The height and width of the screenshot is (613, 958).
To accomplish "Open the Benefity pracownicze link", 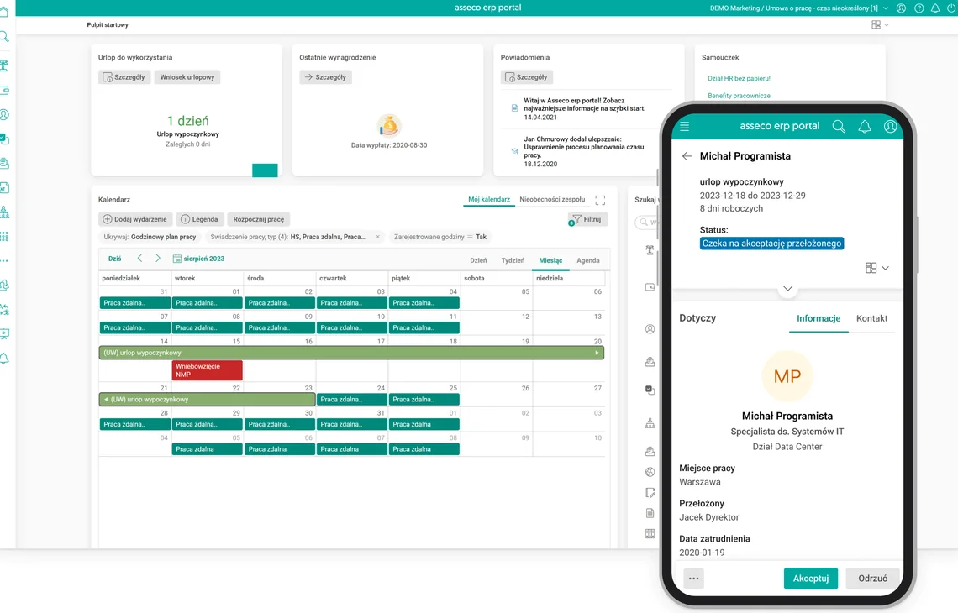I will tap(739, 96).
